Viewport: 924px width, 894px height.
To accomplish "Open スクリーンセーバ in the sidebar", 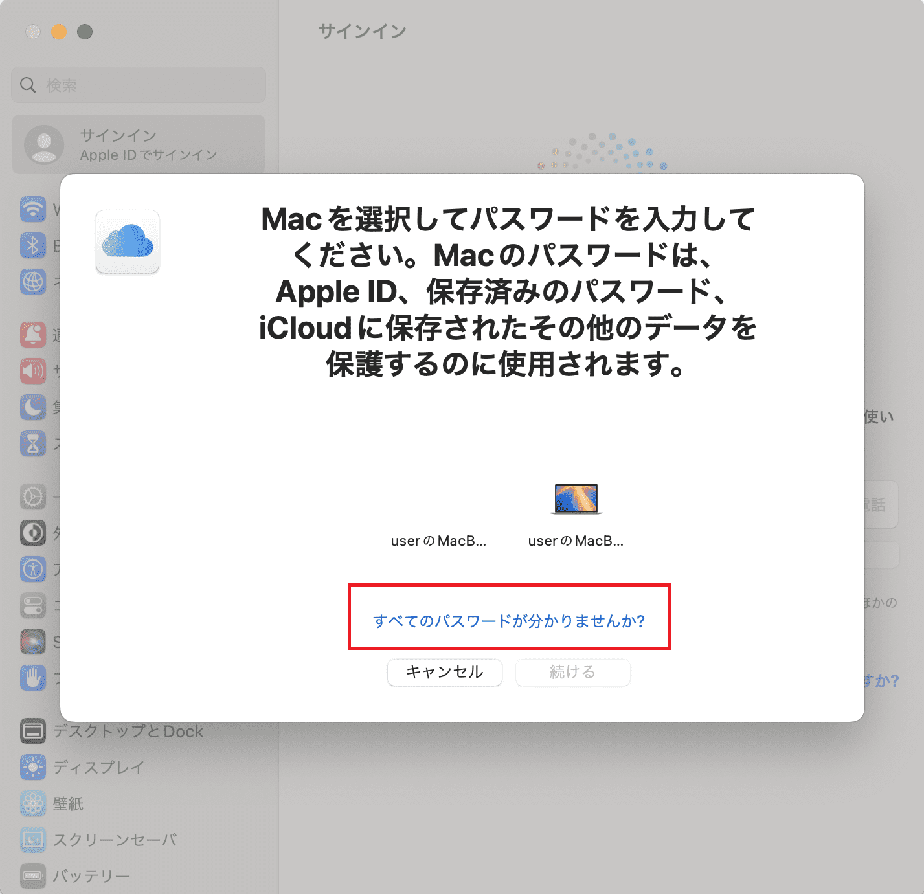I will click(98, 840).
